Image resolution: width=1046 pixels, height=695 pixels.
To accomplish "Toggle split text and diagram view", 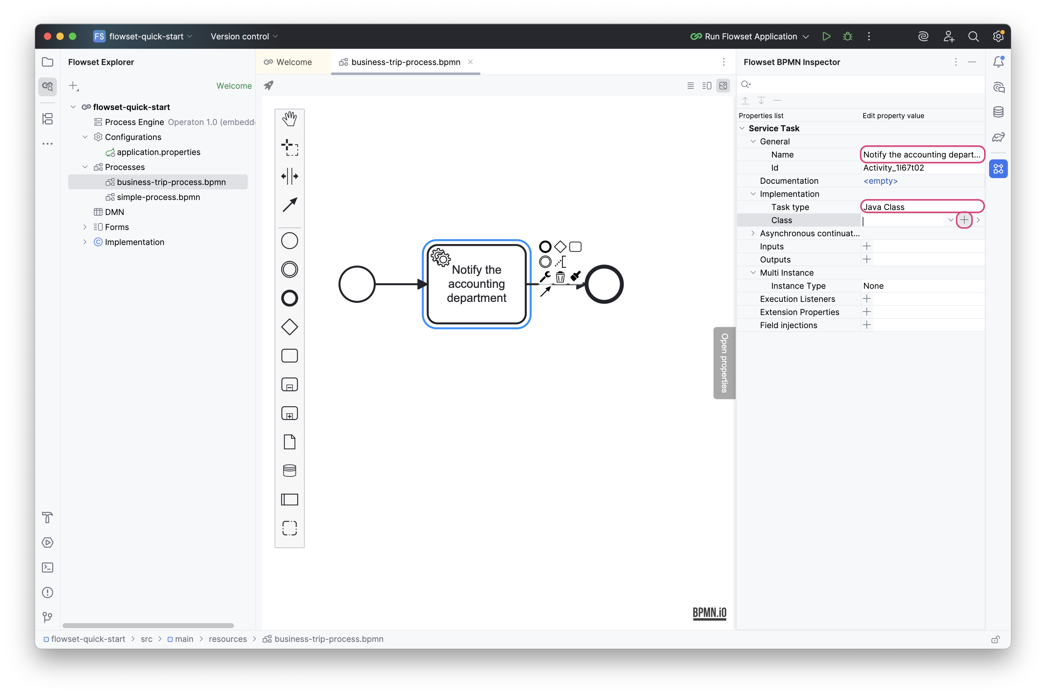I will tap(707, 86).
